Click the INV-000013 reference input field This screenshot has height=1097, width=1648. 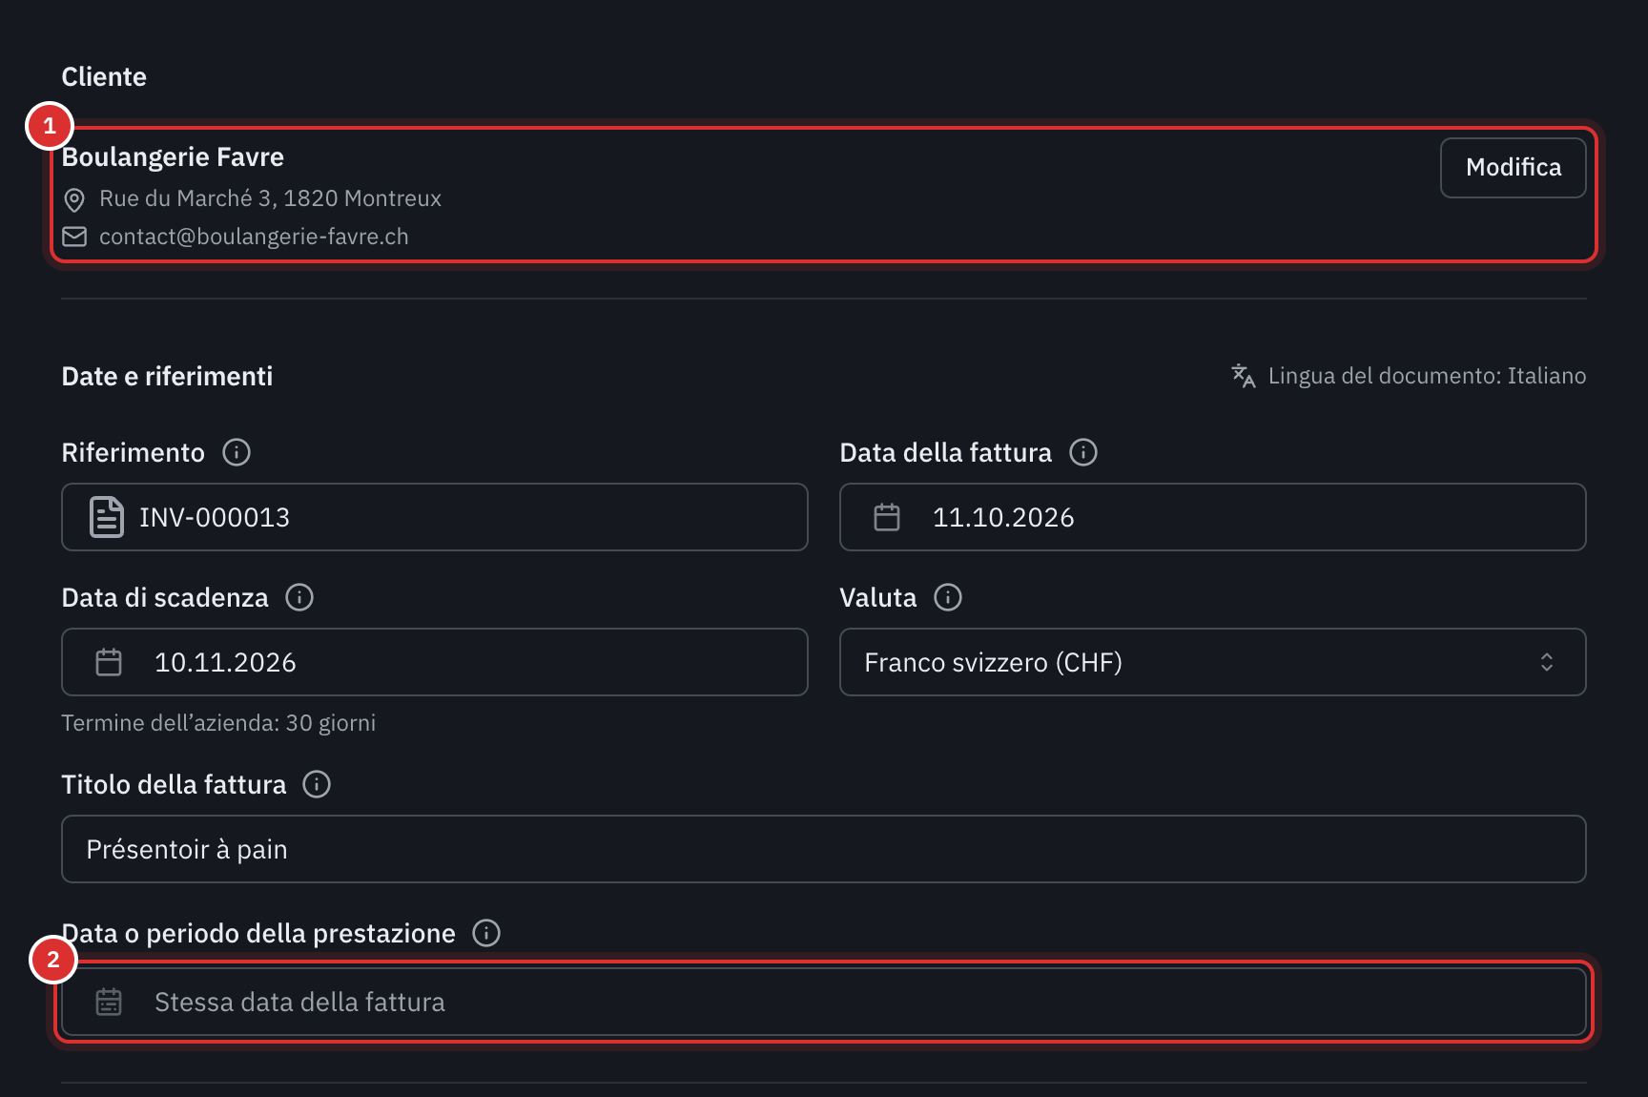(x=435, y=517)
